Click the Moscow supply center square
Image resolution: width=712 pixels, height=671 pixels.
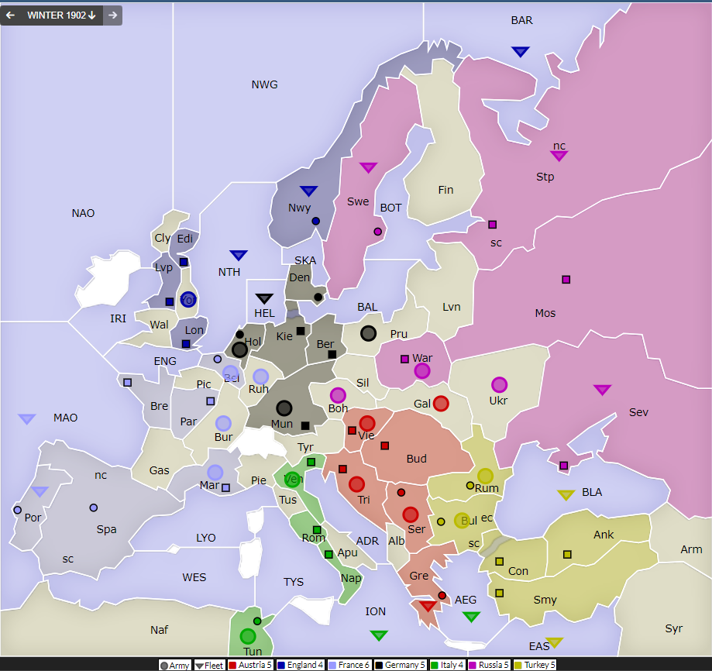[566, 280]
